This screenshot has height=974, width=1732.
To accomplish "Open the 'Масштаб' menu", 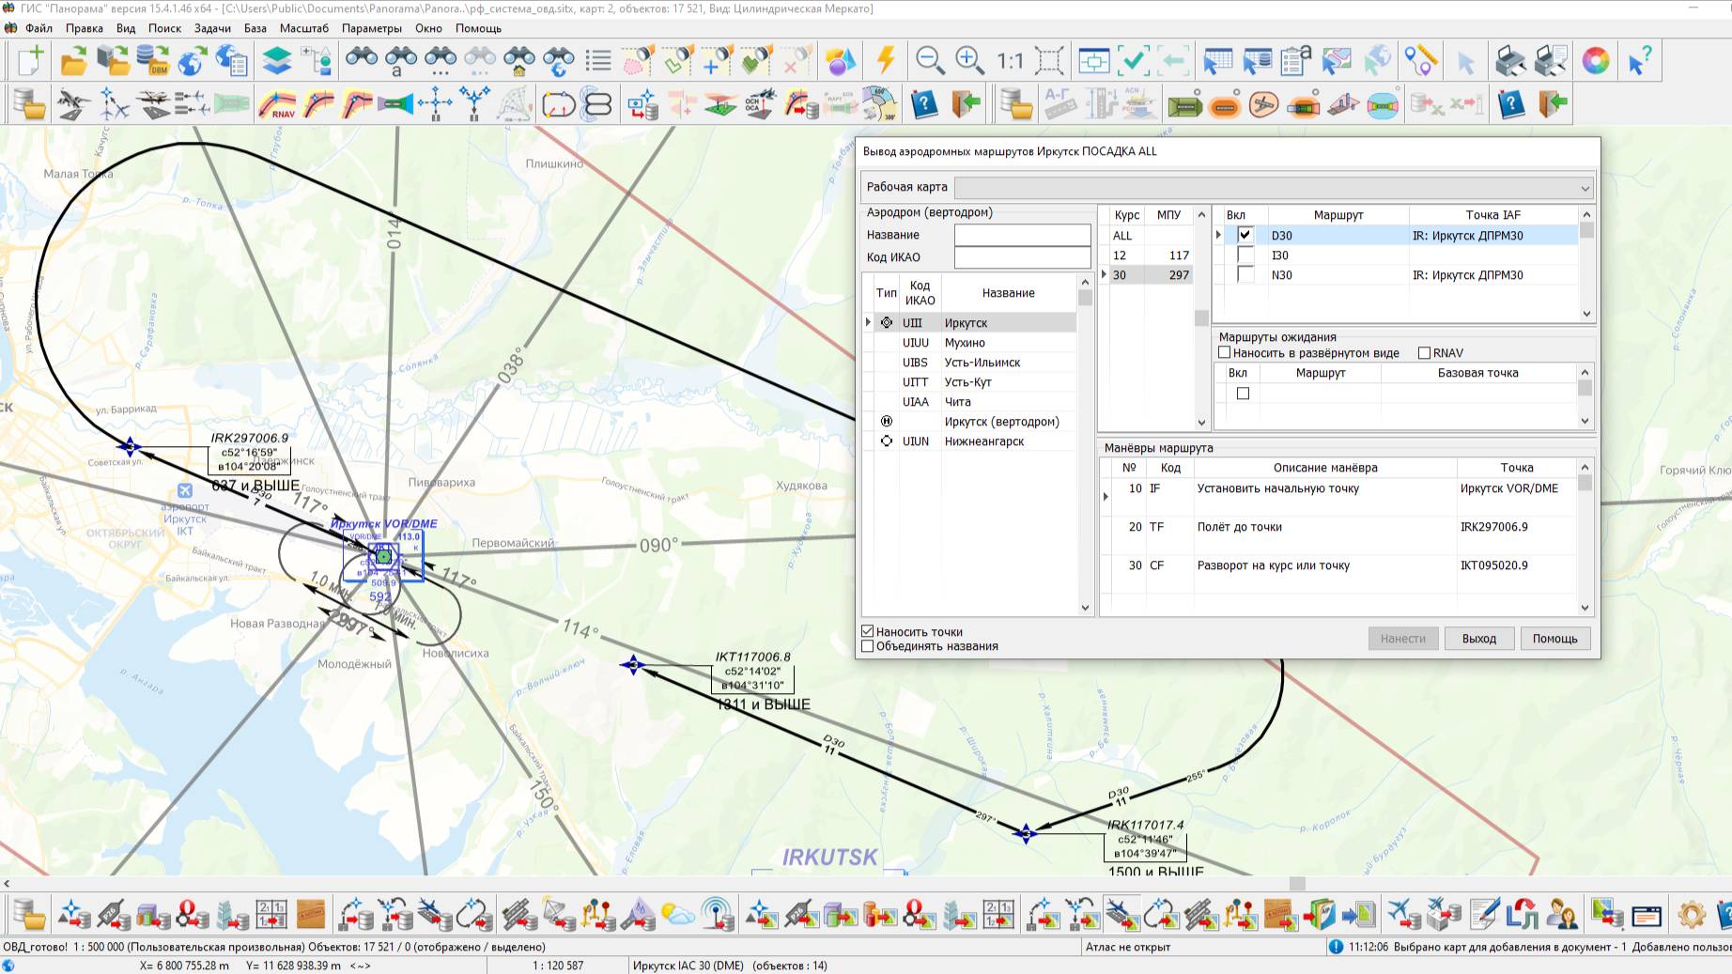I will coord(304,28).
